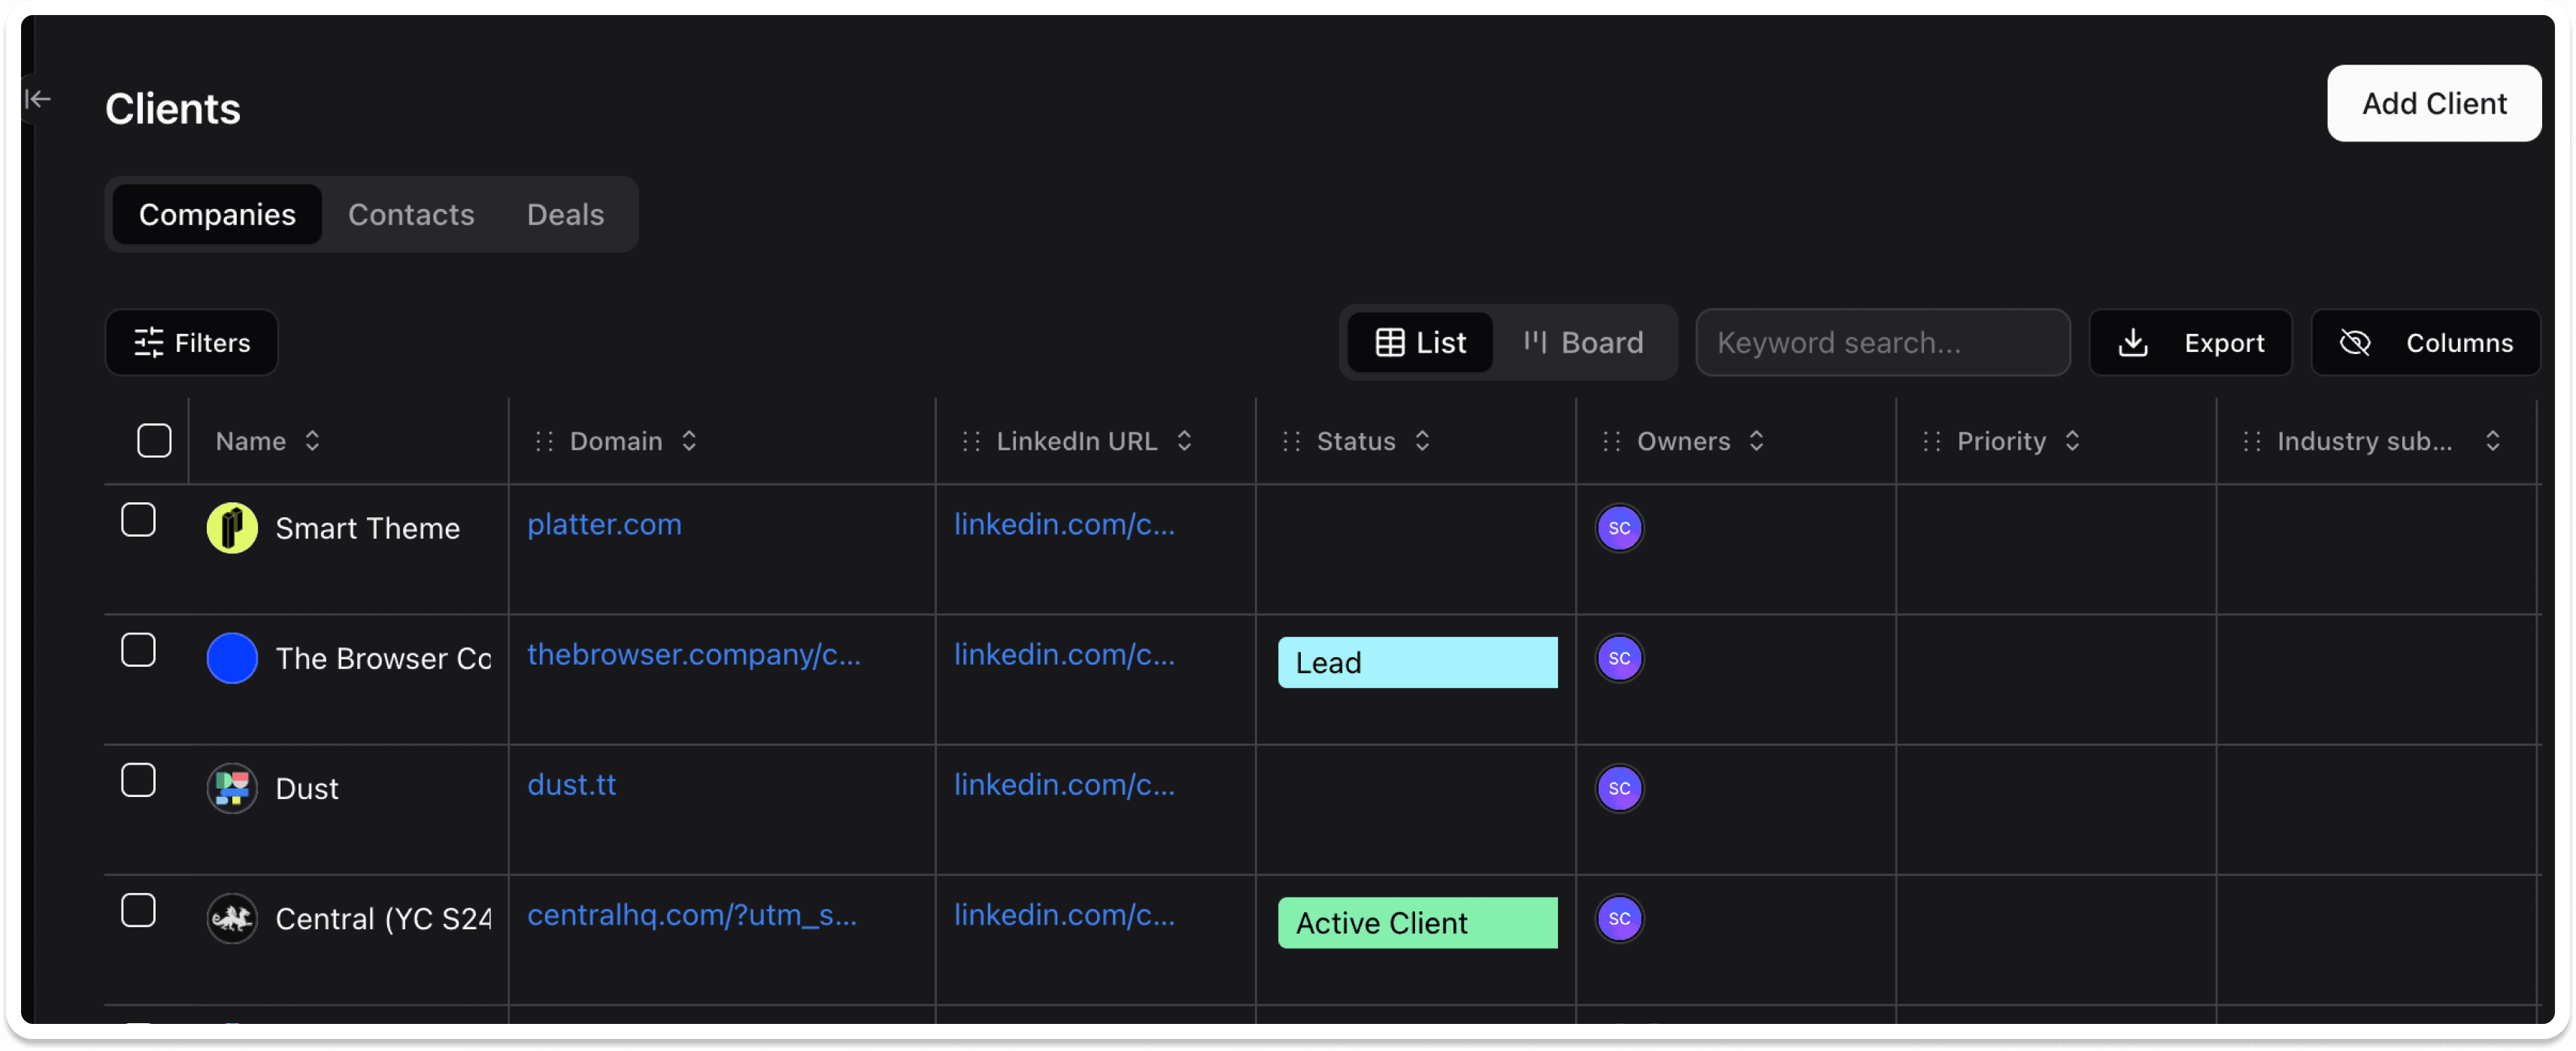Open Dust's LinkedIn link
2576x1051 pixels.
(1065, 785)
